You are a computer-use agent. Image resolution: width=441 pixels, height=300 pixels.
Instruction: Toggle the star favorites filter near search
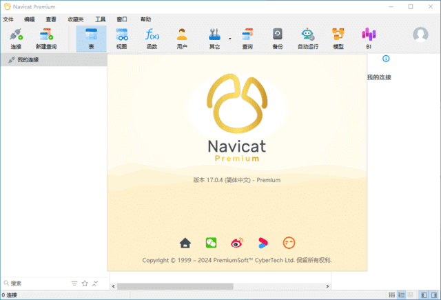coord(85,283)
